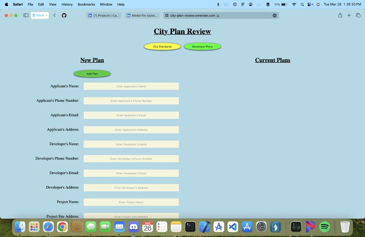This screenshot has height=237, width=365.
Task: Open Messages from the Dock
Action: click(x=91, y=227)
